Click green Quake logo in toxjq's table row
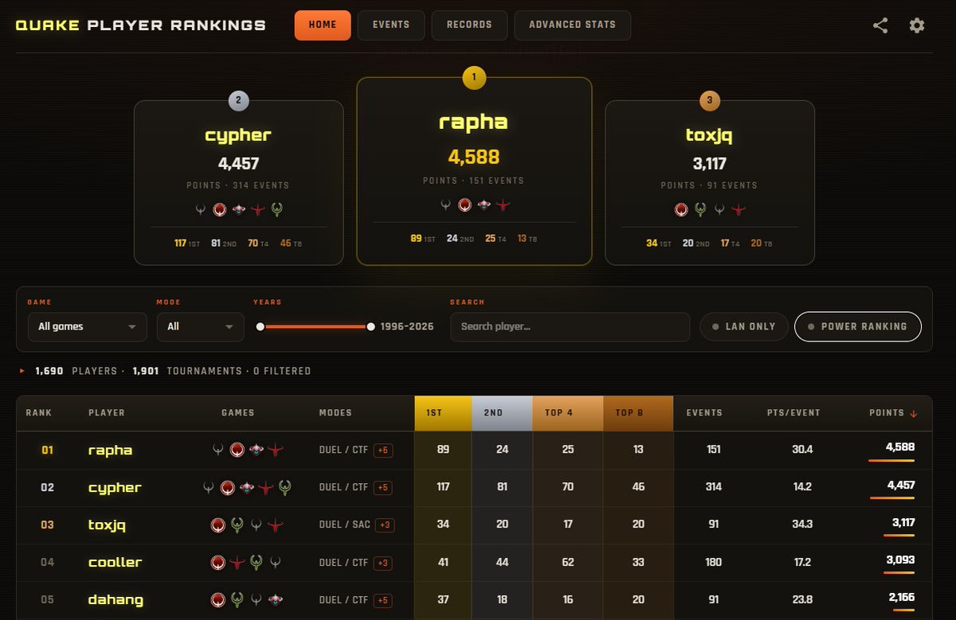The height and width of the screenshot is (620, 956). [237, 525]
